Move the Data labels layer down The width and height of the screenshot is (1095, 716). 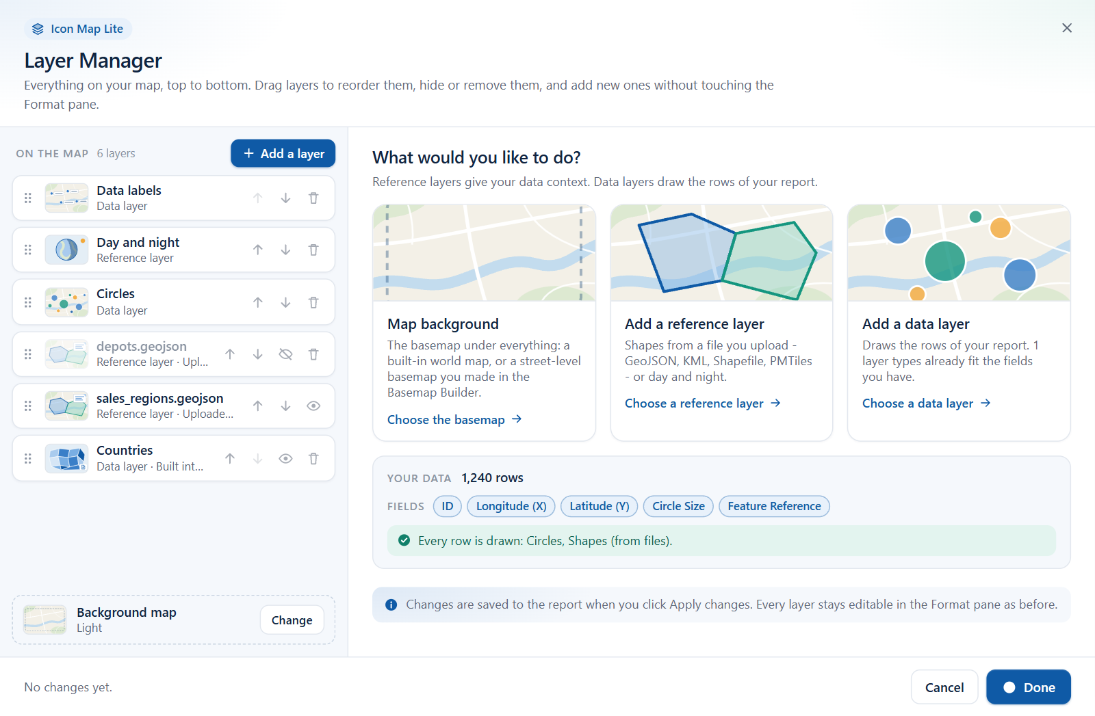tap(285, 198)
